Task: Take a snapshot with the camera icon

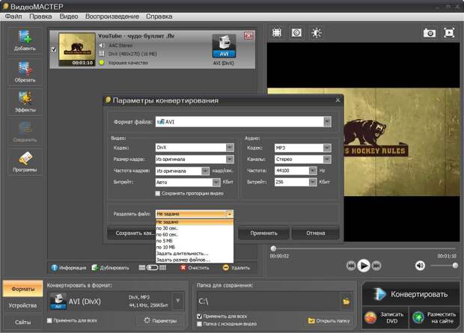Action: (430, 33)
